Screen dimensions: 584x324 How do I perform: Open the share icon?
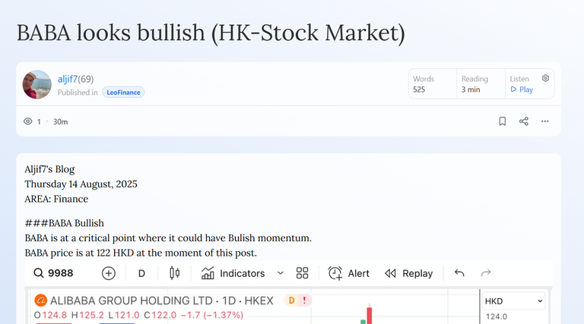coord(524,121)
